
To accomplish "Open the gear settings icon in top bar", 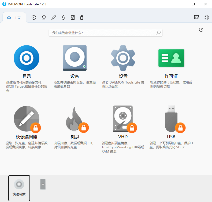I will [x=206, y=17].
